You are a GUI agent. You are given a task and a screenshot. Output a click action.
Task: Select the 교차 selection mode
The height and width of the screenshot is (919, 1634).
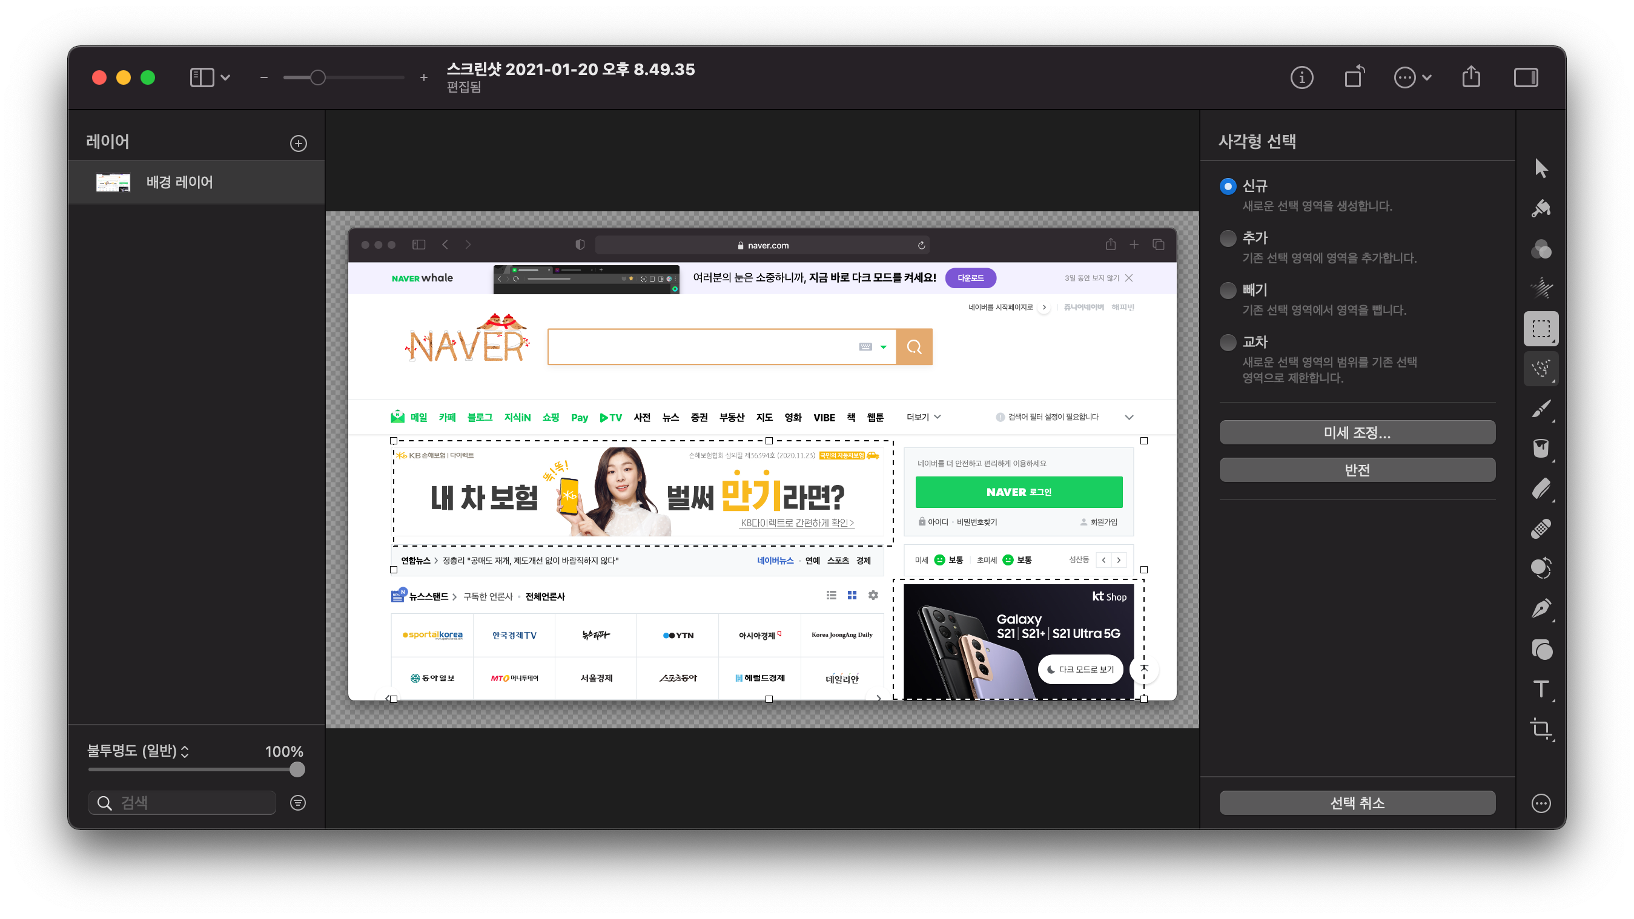pos(1228,343)
